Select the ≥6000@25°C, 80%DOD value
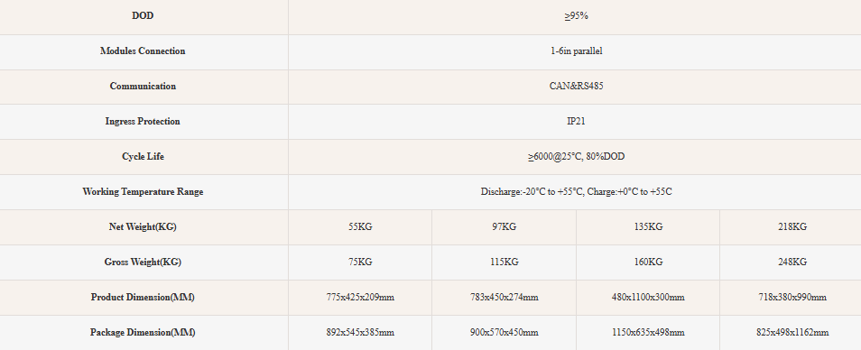Viewport: 861px width, 350px height. tap(576, 156)
